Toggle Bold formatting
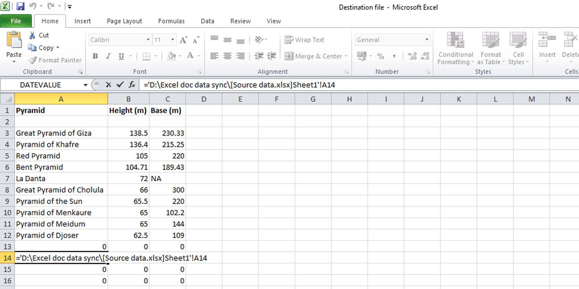579x289 pixels. click(x=95, y=56)
